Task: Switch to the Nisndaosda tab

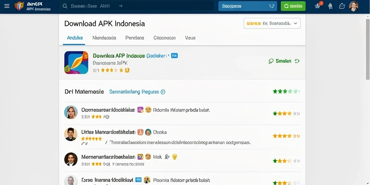Action: click(x=104, y=38)
